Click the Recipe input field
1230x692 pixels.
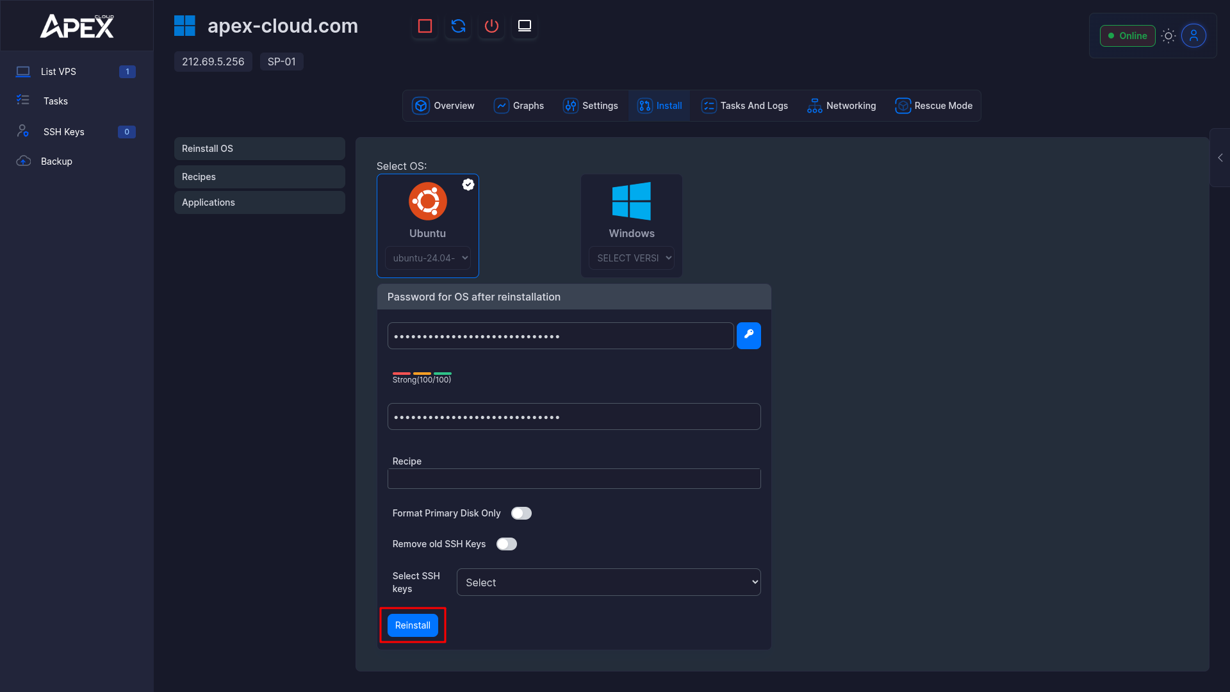pyautogui.click(x=573, y=479)
